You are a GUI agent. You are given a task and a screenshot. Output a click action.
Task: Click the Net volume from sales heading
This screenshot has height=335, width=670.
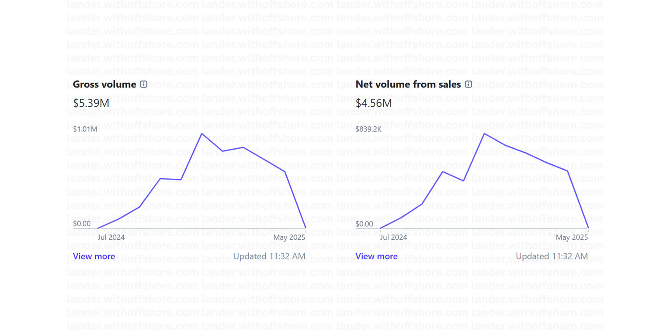(408, 84)
